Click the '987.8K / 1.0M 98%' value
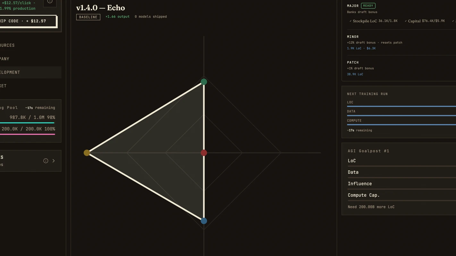This screenshot has height=256, width=456. point(32,117)
